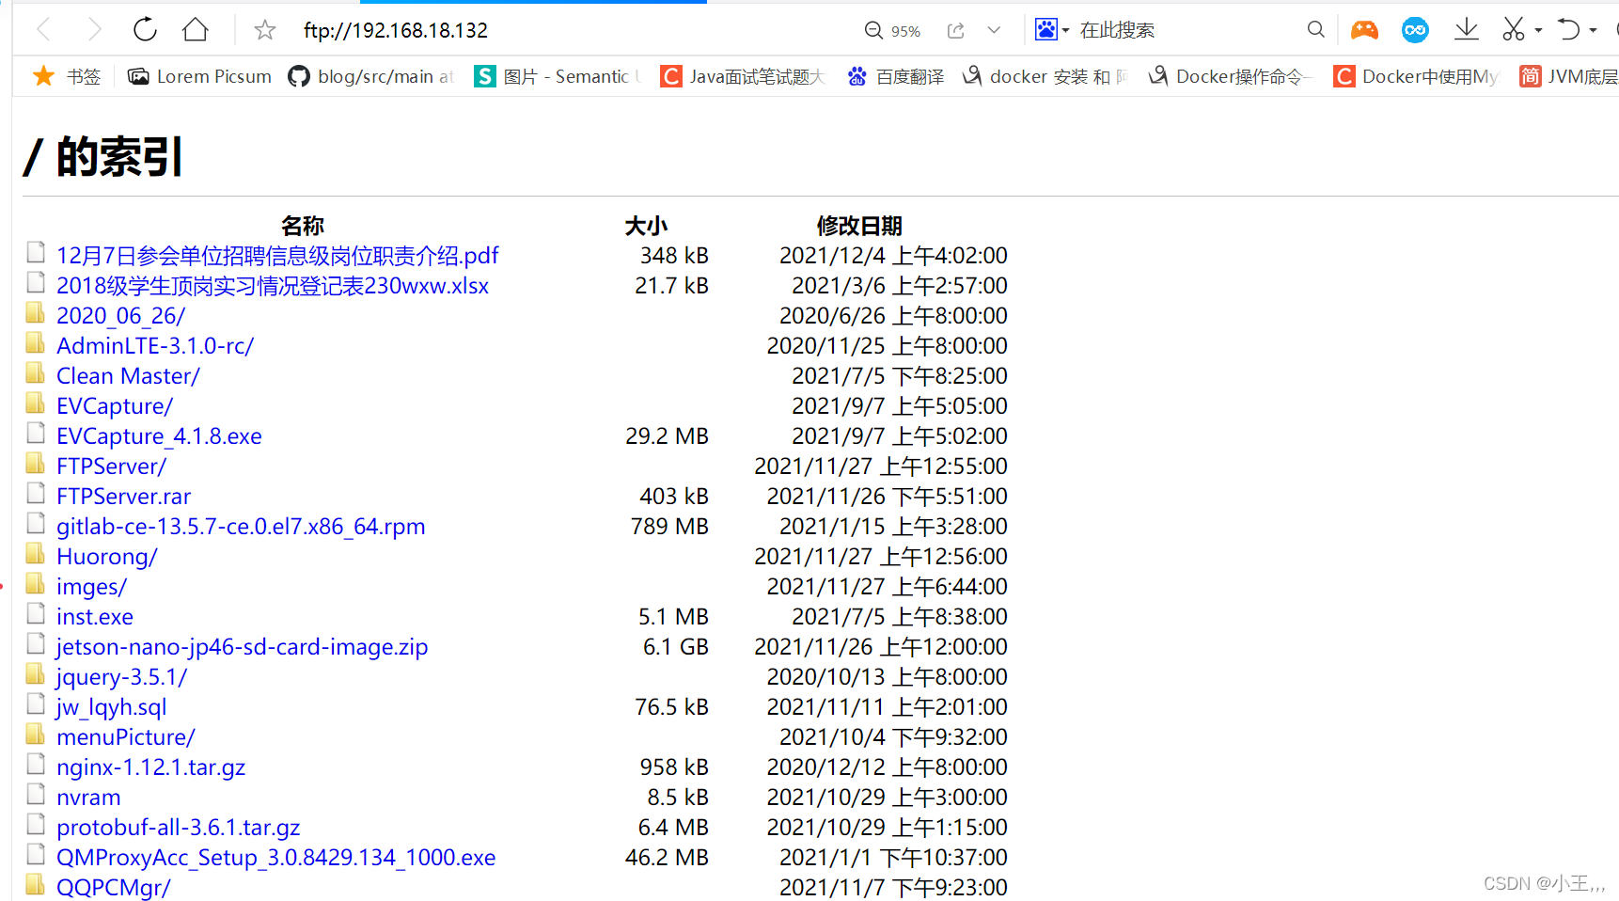Image resolution: width=1619 pixels, height=901 pixels.
Task: Click the browser forward arrow
Action: [94, 30]
